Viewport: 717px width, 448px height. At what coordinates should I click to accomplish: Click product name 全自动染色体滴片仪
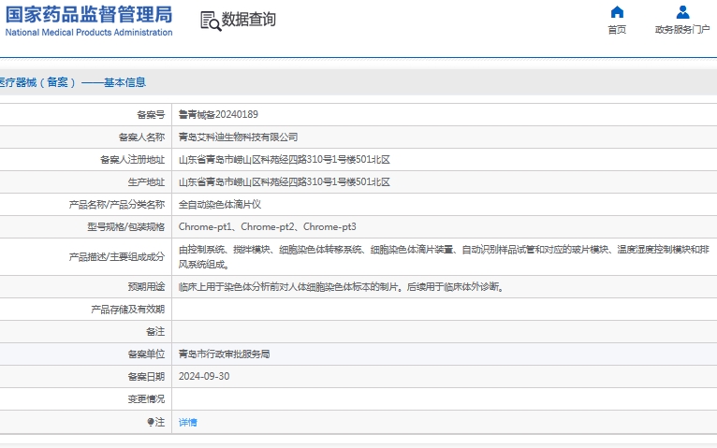pyautogui.click(x=219, y=205)
